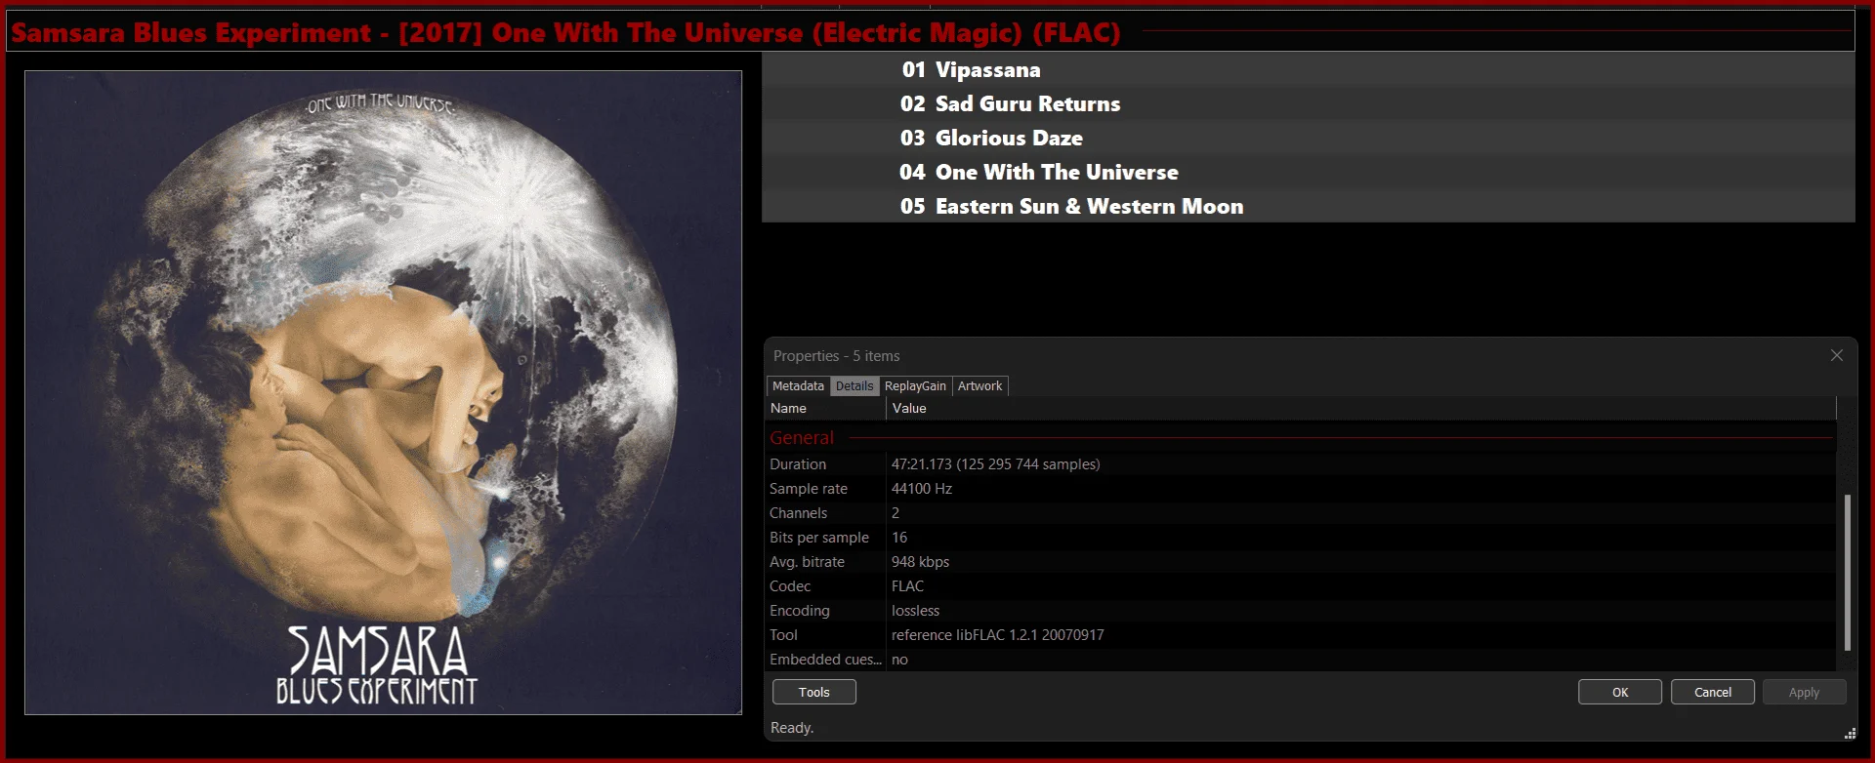The width and height of the screenshot is (1875, 763).
Task: Click the 948 kbps value
Action: [x=920, y=562]
